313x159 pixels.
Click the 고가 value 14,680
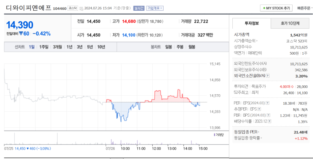[x=129, y=21]
